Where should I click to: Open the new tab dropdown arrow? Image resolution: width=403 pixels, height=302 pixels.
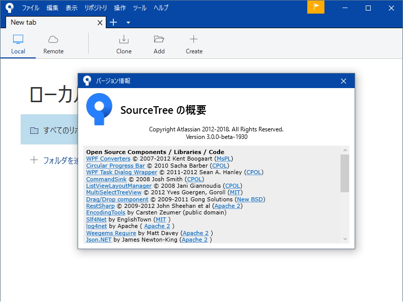pos(127,23)
